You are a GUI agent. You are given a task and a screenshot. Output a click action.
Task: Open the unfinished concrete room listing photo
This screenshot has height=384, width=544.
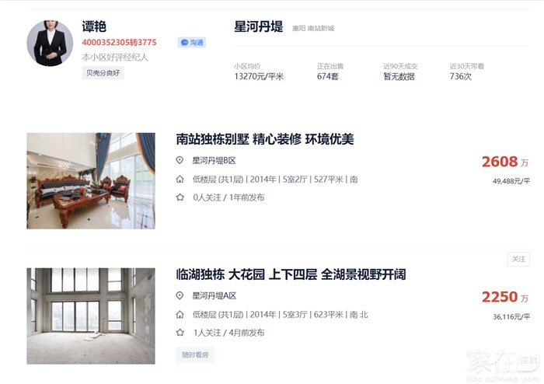point(91,316)
